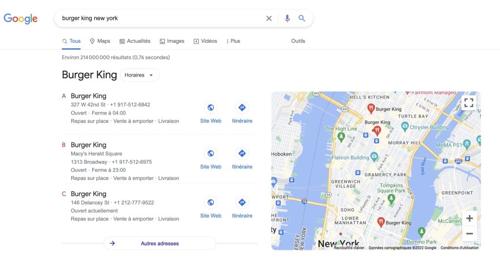Screen dimensions: 500x259
Task: Switch to the Images tab
Action: tap(172, 41)
